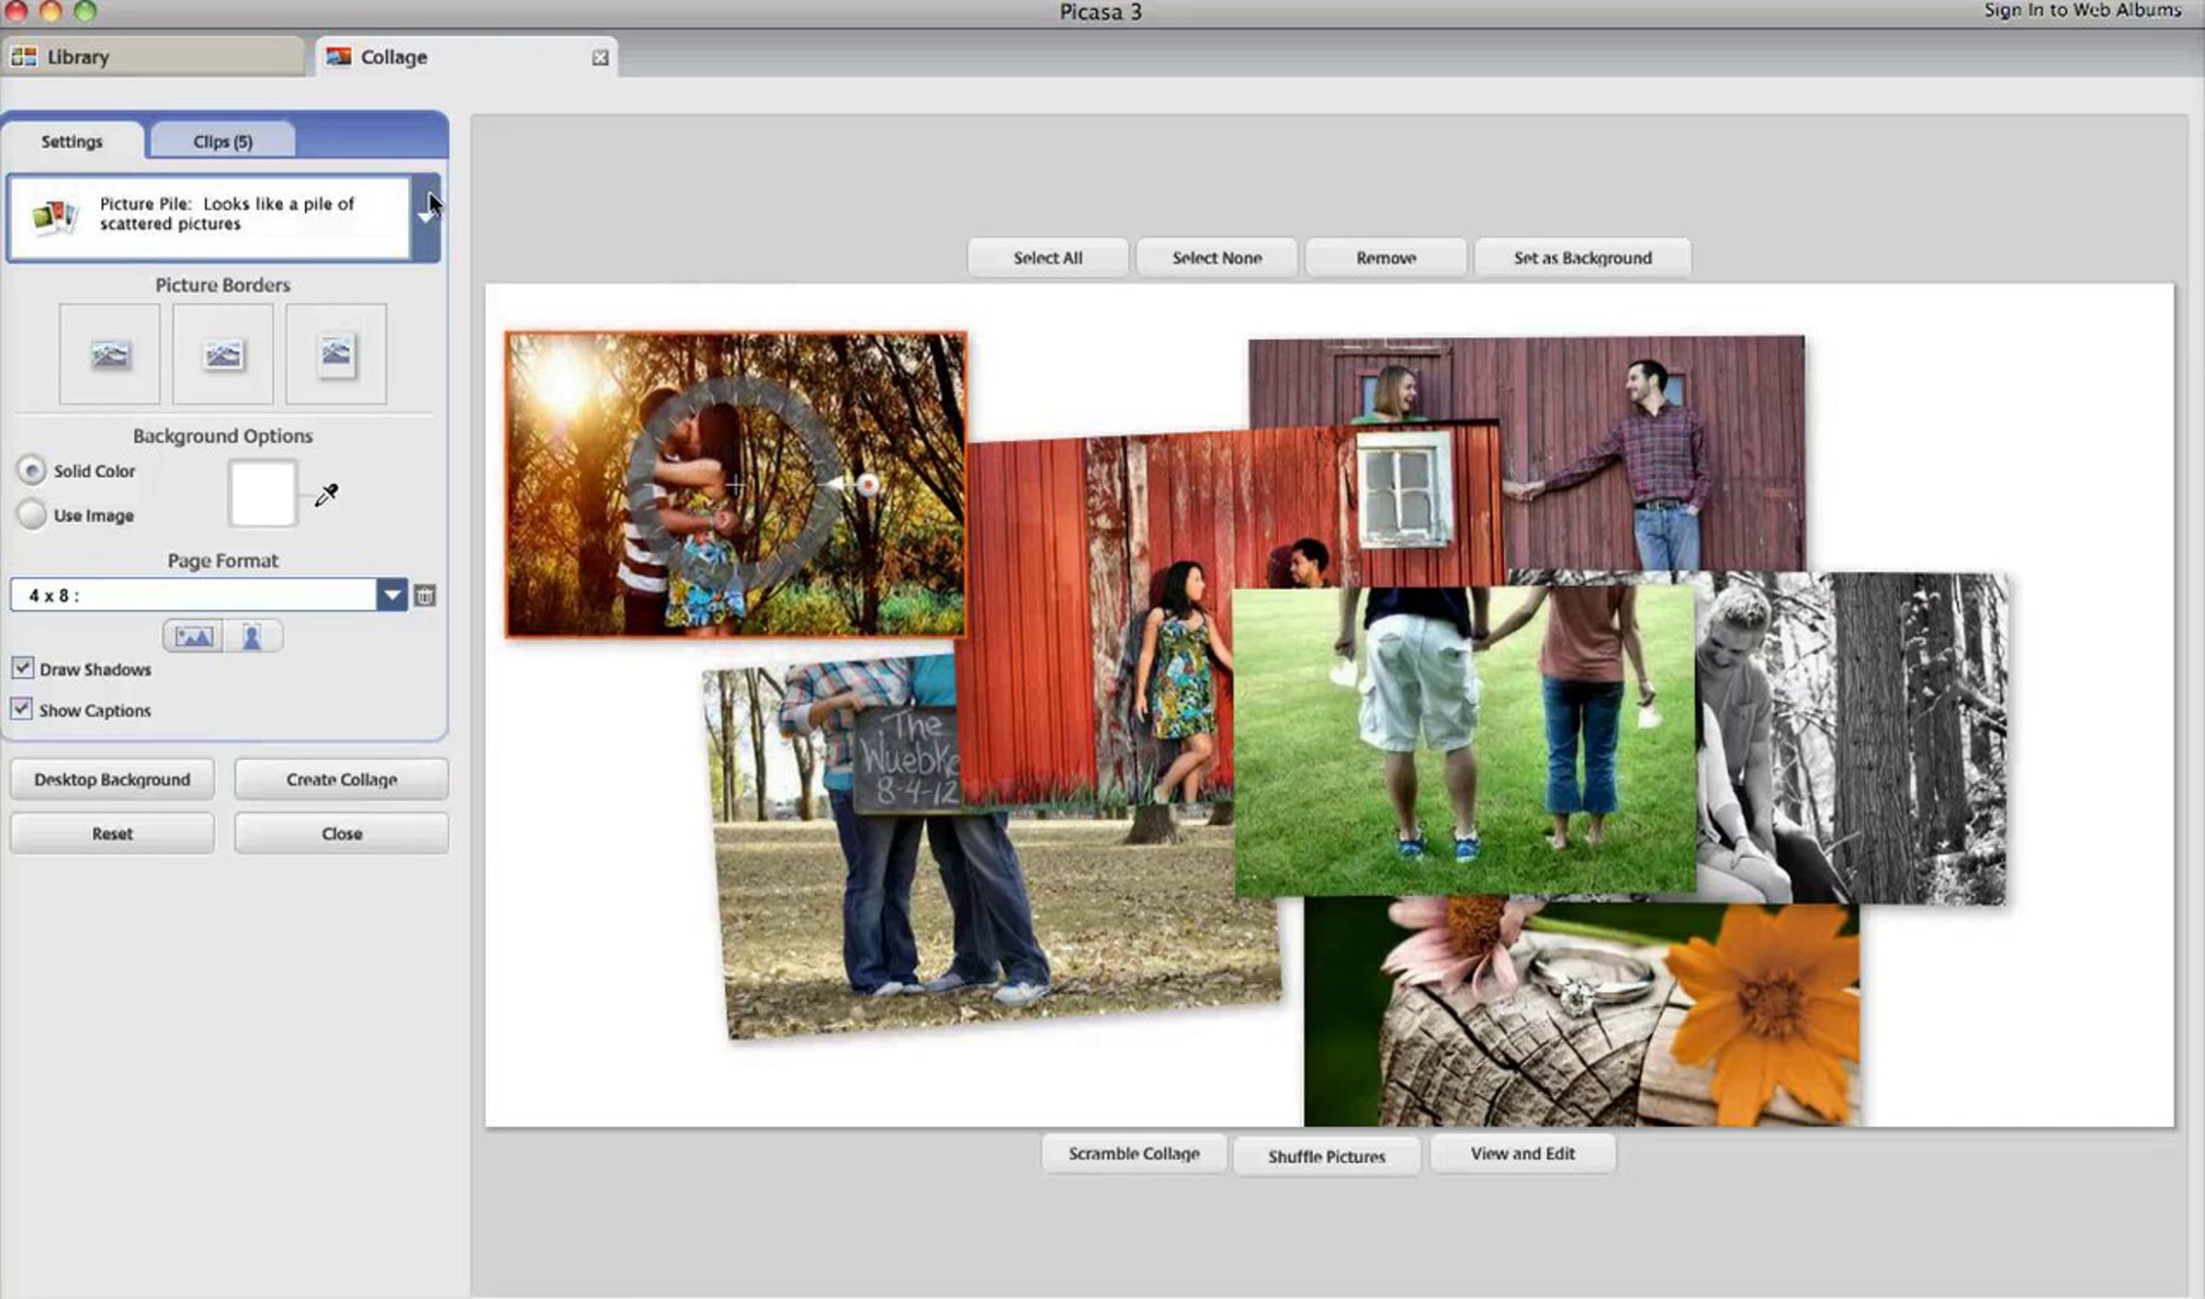Select the engagement ring on wood photo
Image resolution: width=2205 pixels, height=1299 pixels.
(1581, 1013)
